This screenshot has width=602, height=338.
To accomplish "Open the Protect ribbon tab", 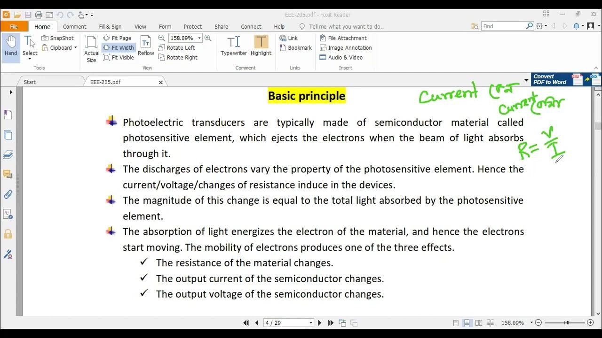I will tap(193, 27).
